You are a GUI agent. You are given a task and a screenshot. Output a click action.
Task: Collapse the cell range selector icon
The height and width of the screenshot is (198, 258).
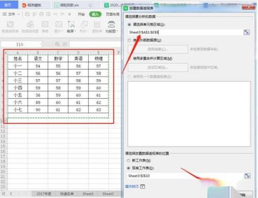[x=247, y=32]
